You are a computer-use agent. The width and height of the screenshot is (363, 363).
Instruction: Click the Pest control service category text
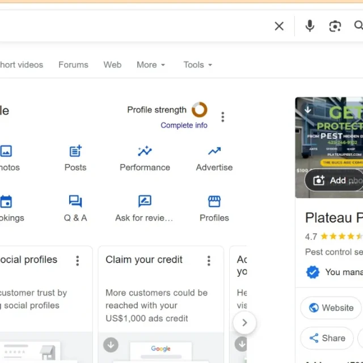pyautogui.click(x=334, y=252)
